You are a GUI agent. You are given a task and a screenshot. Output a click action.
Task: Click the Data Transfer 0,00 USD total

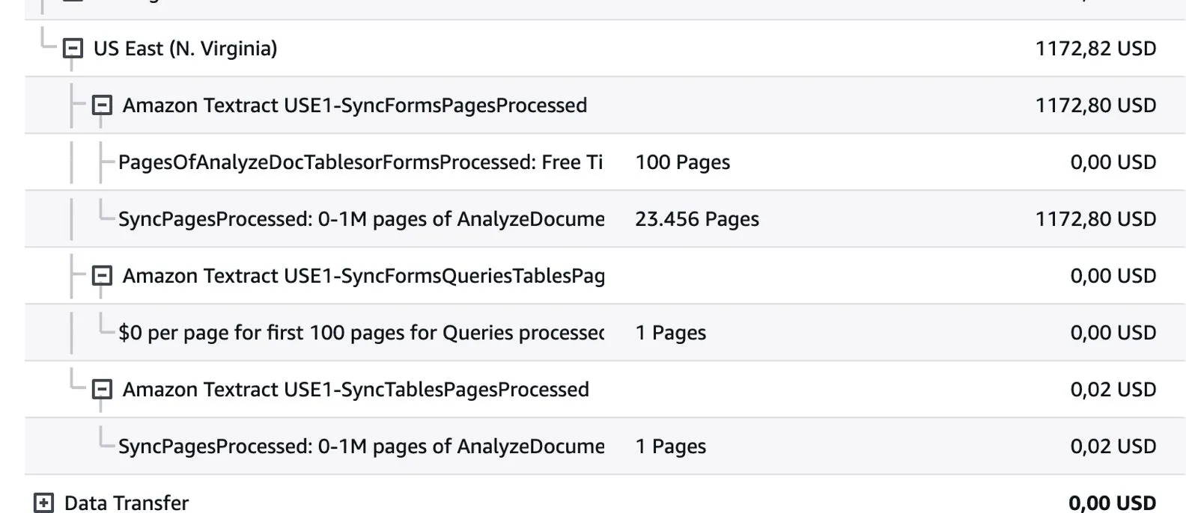(x=1113, y=503)
